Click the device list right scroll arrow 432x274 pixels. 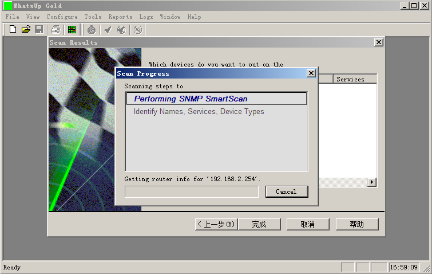coord(372,182)
